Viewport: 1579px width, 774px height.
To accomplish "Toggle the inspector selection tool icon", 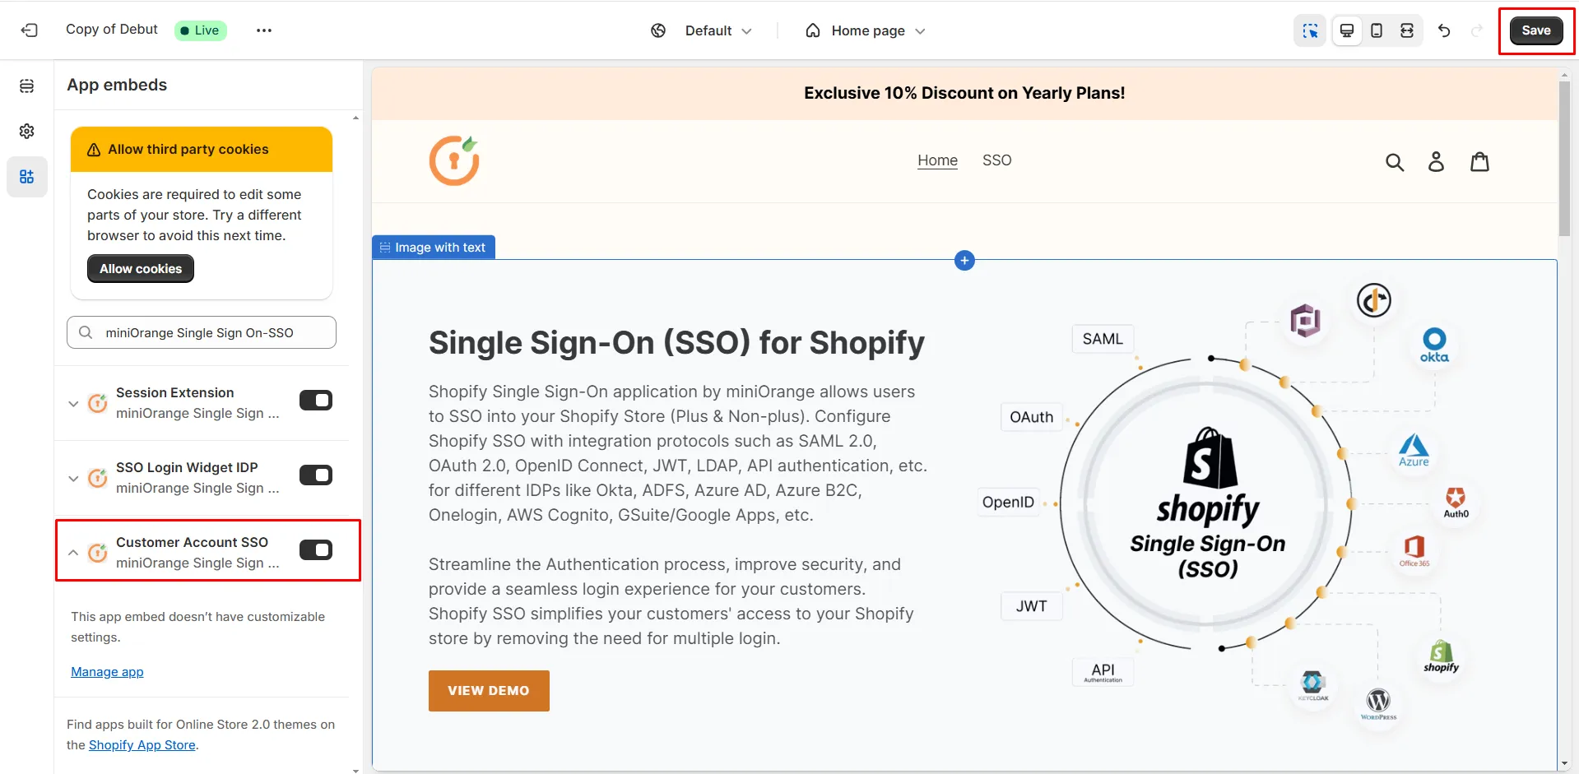I will (1310, 30).
